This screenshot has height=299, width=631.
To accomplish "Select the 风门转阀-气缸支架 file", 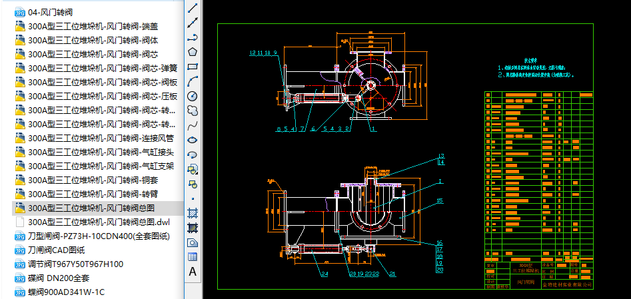I will click(100, 166).
